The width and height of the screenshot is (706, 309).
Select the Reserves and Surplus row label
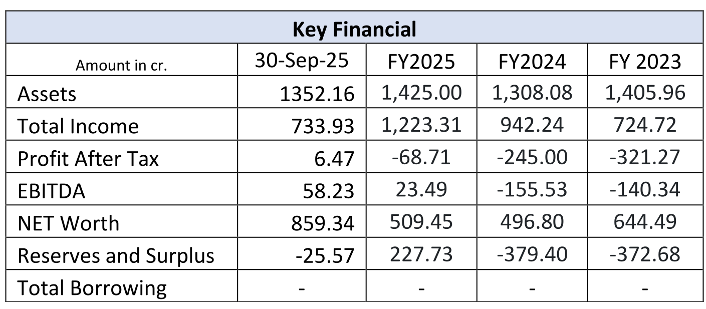click(x=116, y=255)
